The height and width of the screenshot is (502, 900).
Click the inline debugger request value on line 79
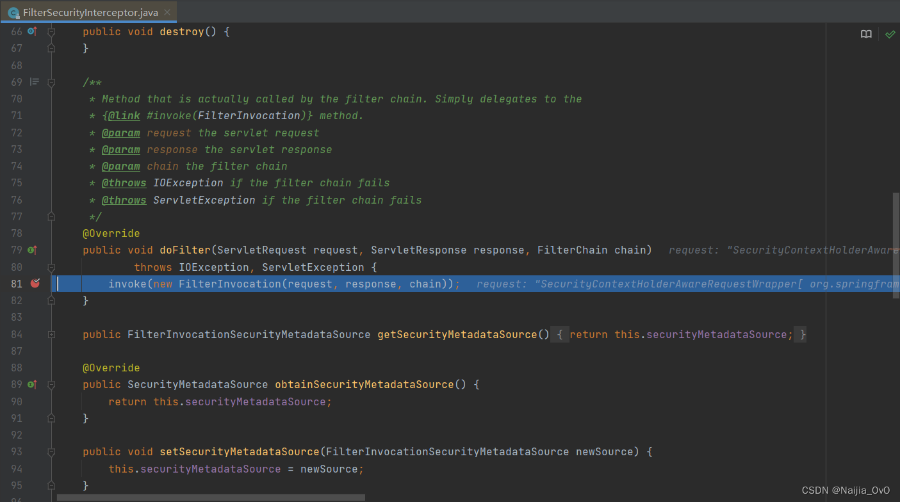784,250
